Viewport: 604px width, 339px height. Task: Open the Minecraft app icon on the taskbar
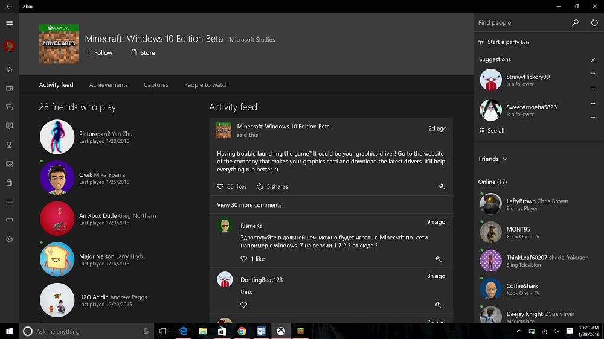[x=300, y=331]
